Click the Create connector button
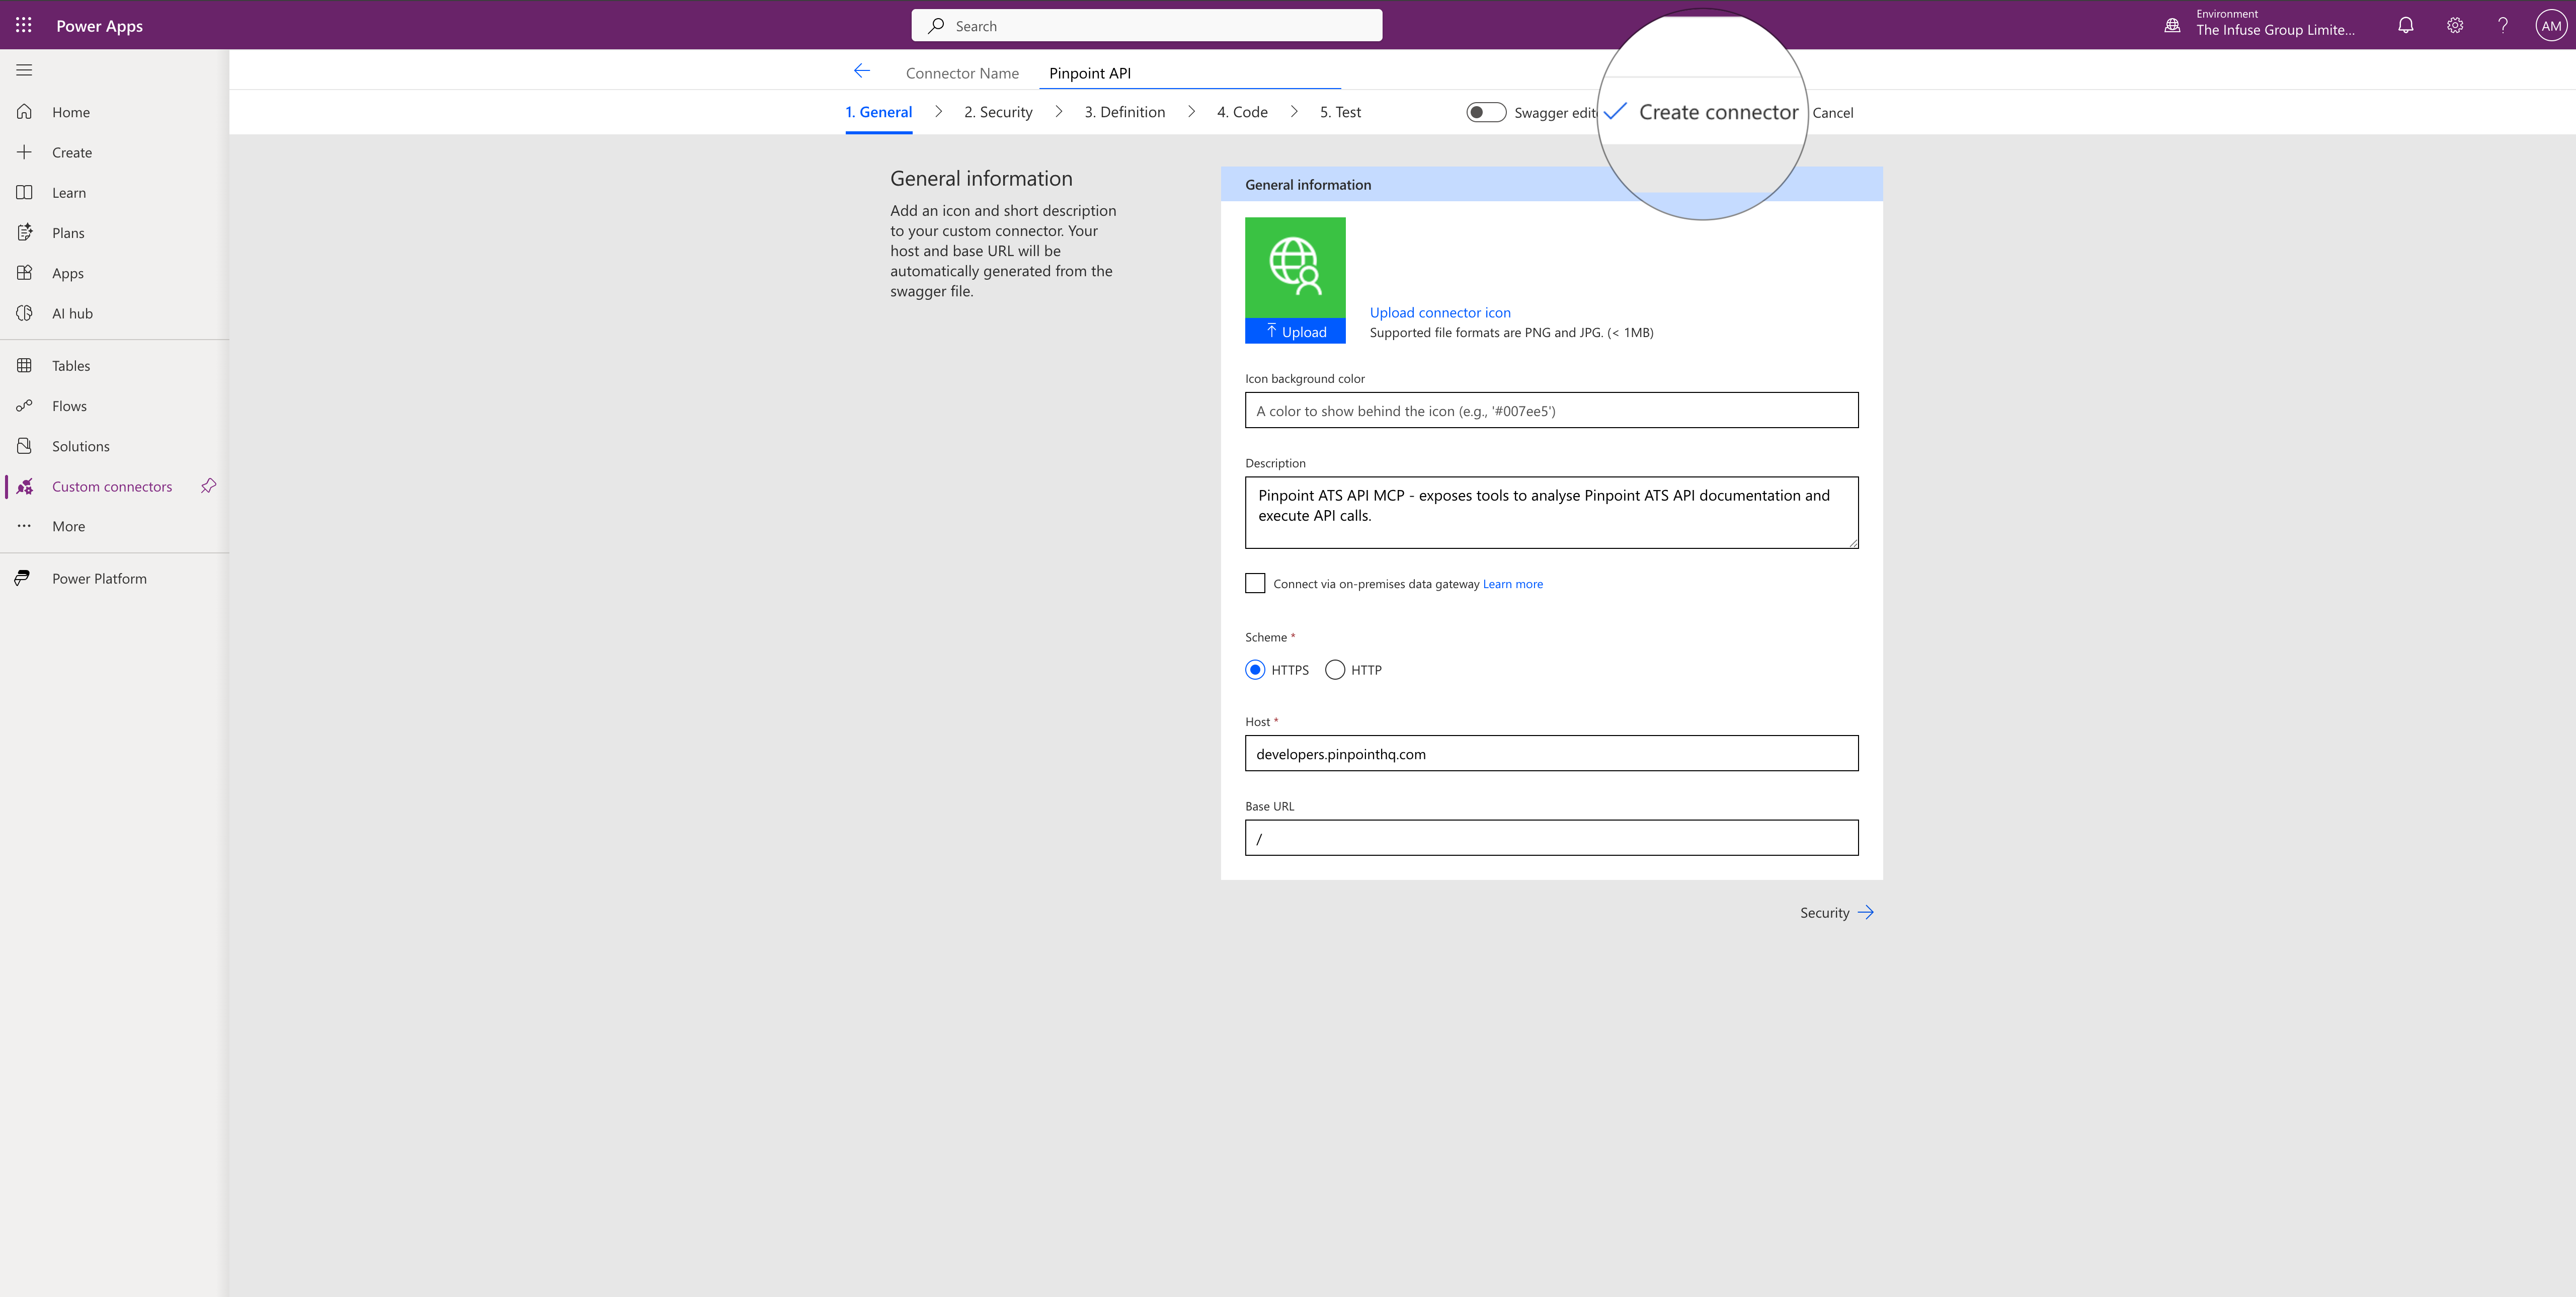2576x1297 pixels. [1701, 112]
